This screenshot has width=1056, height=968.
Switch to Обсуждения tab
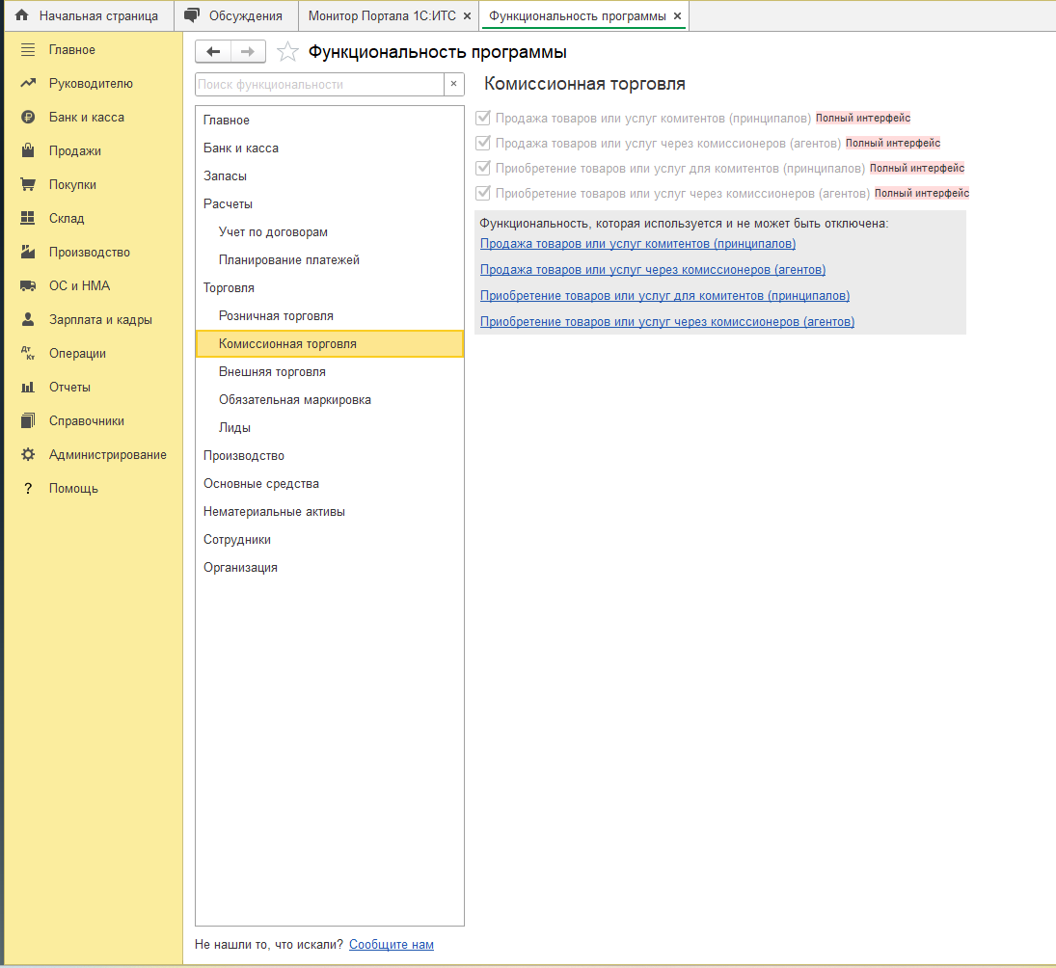(235, 15)
